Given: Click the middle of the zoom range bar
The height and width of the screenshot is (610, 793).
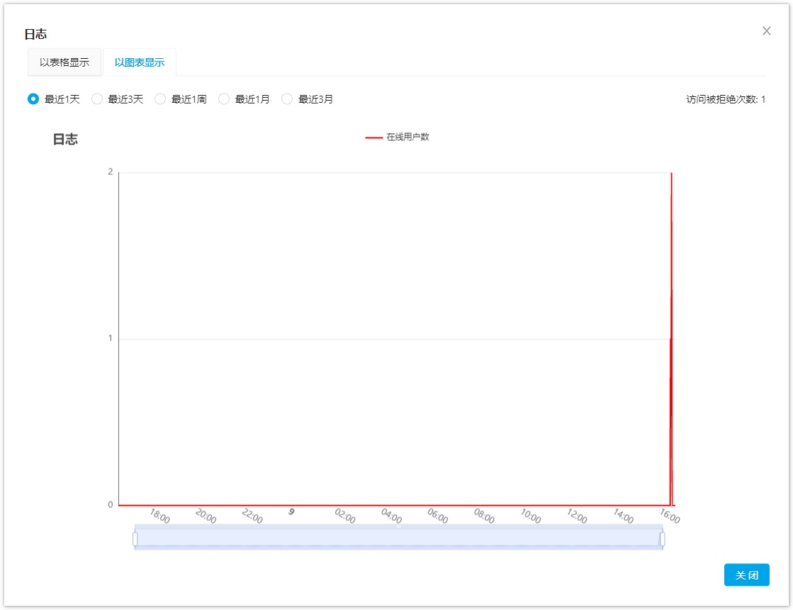Looking at the screenshot, I should [398, 538].
